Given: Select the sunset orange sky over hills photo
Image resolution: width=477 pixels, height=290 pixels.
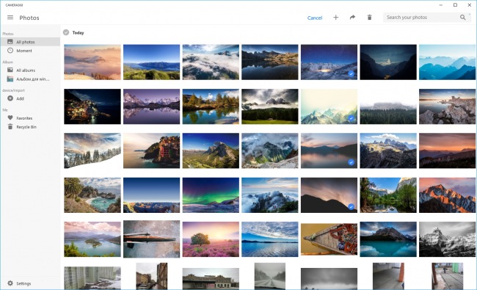Looking at the screenshot, I should (447, 151).
